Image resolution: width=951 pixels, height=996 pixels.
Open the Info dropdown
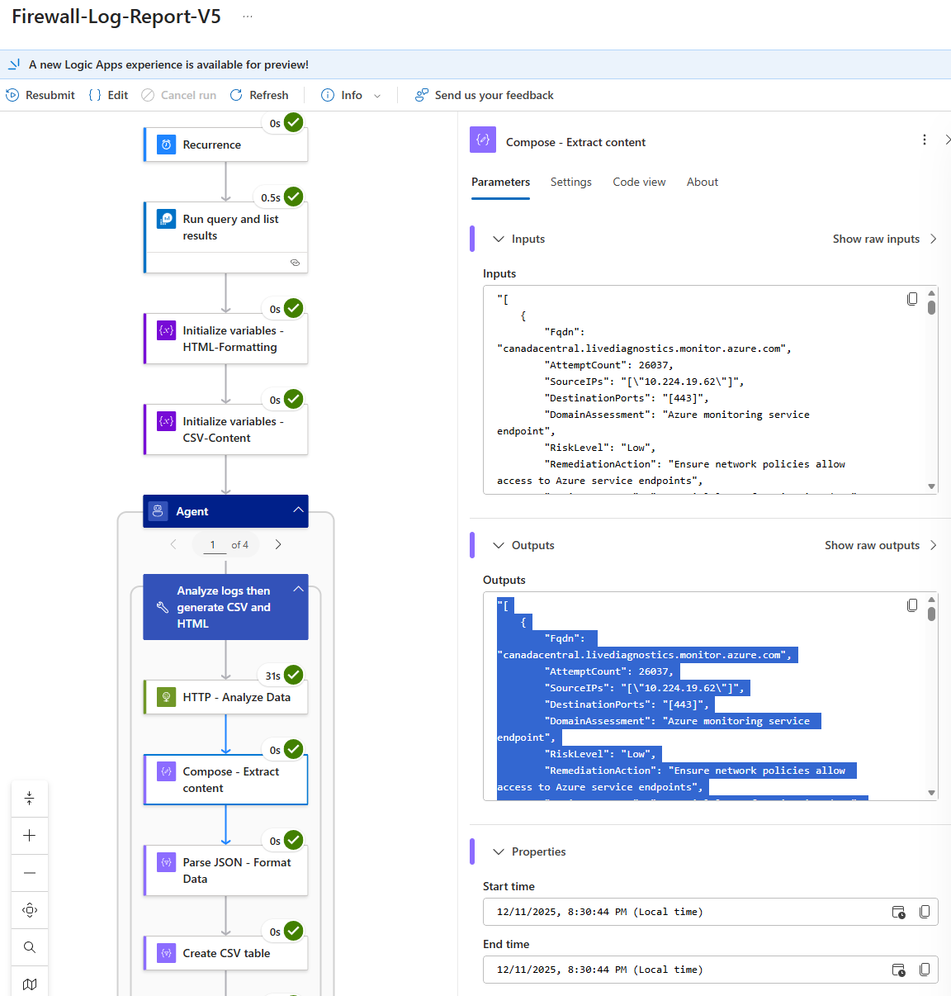point(377,96)
